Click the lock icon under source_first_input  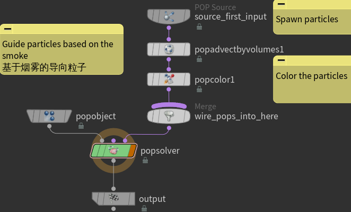pyautogui.click(x=199, y=27)
